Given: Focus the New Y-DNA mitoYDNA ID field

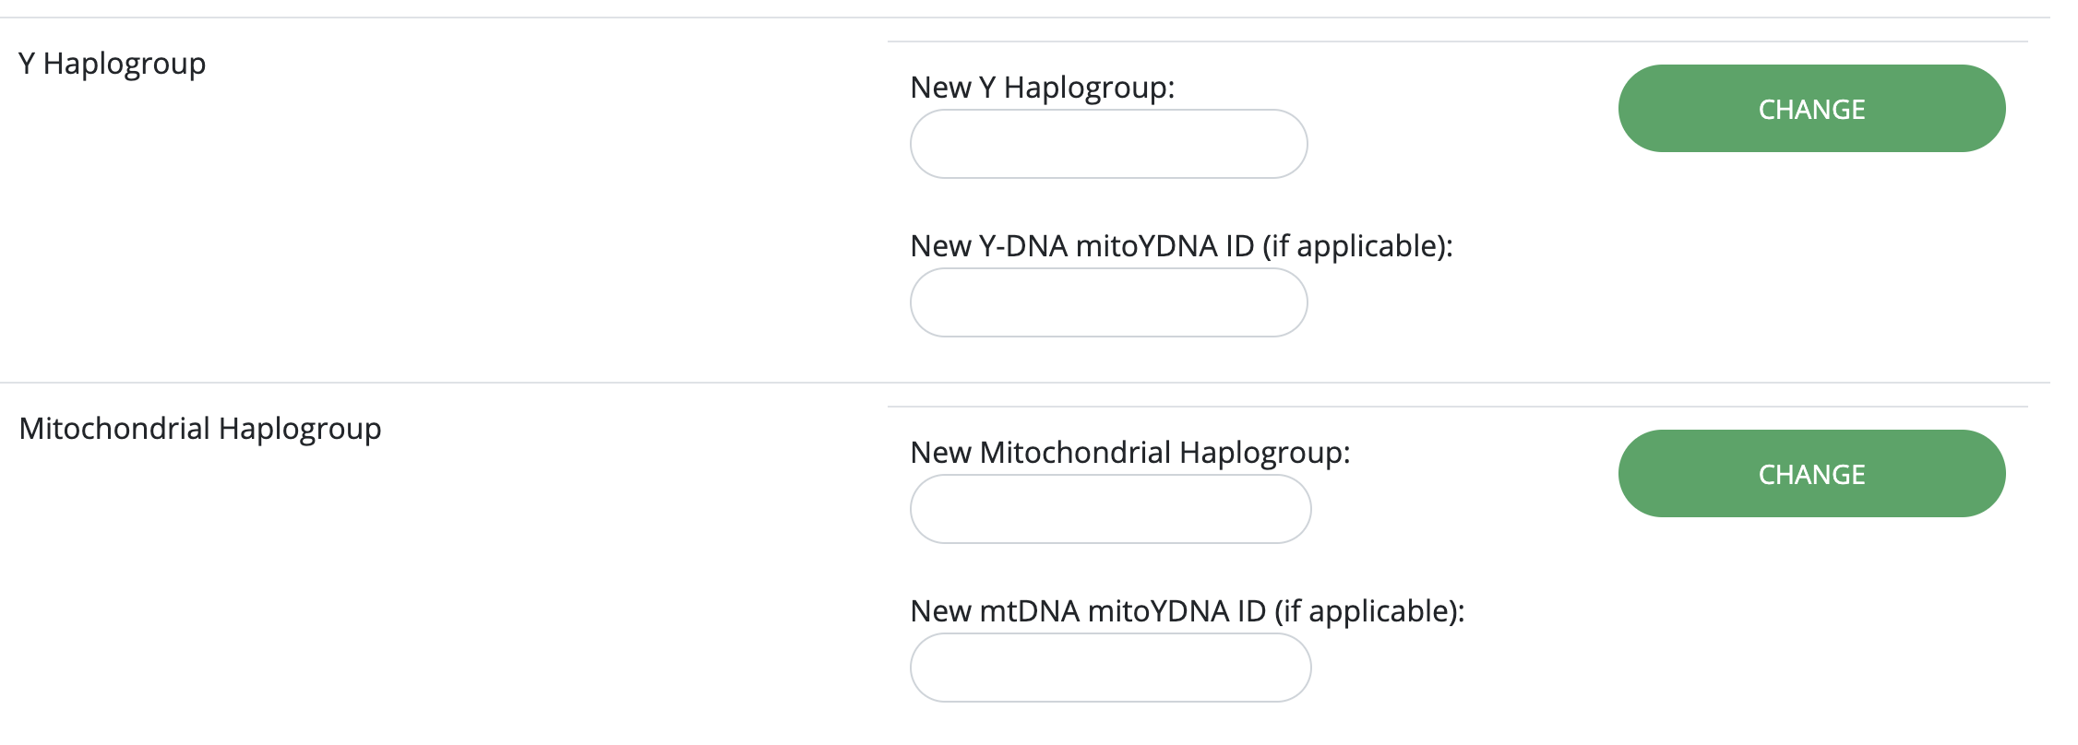Looking at the screenshot, I should (x=1108, y=302).
